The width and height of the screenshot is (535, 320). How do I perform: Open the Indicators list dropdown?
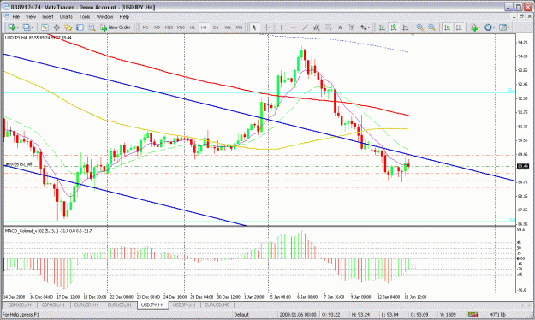[x=475, y=27]
